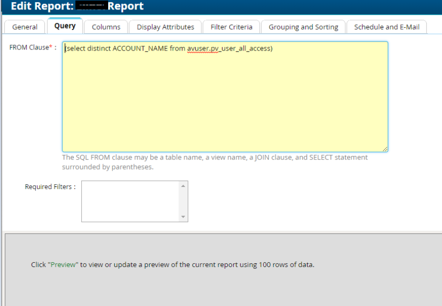Click the Required Filters scrollbar track

(184, 202)
